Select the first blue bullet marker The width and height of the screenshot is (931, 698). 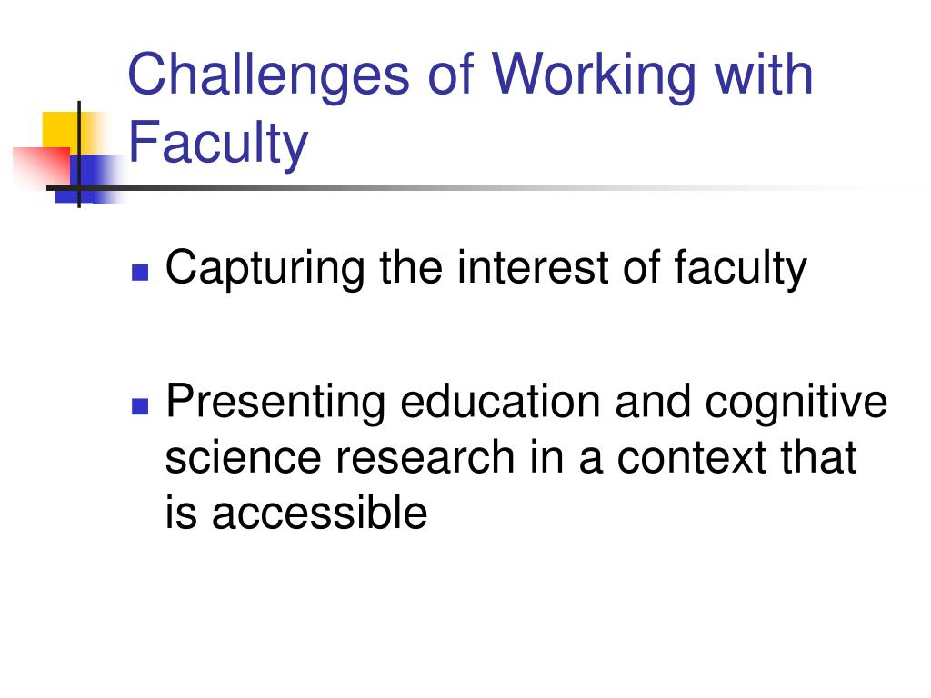(140, 272)
